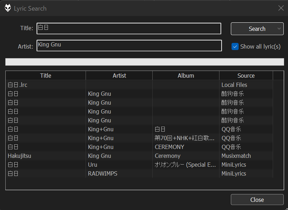Sort results by the Title column header
Image resolution: width=288 pixels, height=210 pixels.
click(x=45, y=75)
